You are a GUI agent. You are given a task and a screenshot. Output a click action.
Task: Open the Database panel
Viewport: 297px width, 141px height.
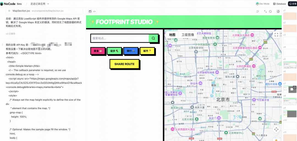click(x=279, y=4)
